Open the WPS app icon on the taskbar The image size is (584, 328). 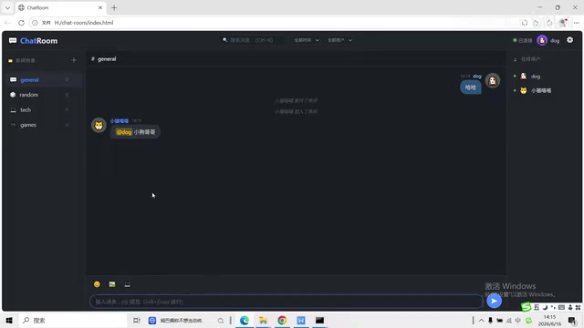coord(301,320)
